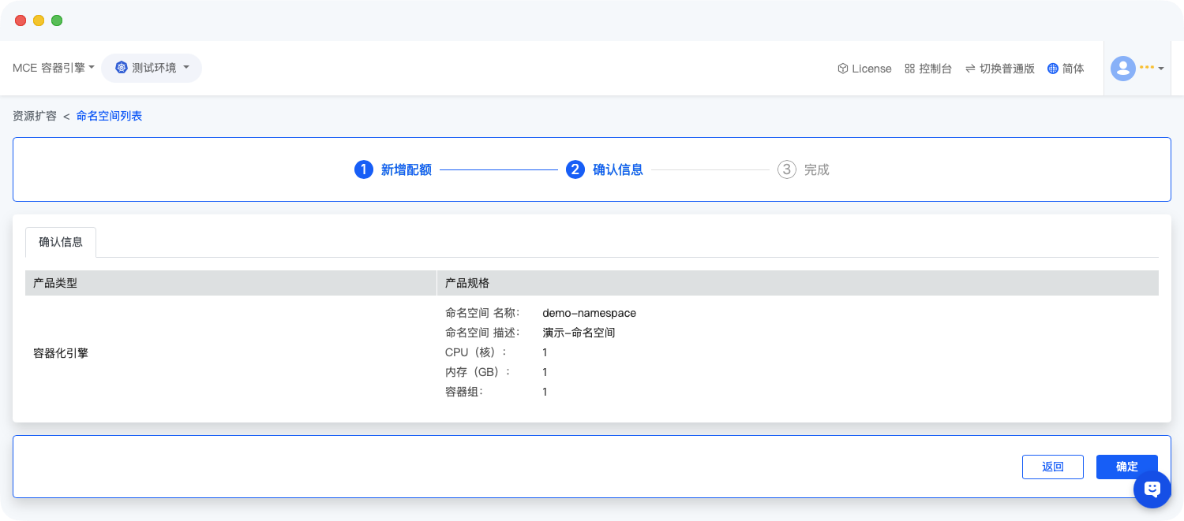The height and width of the screenshot is (521, 1184).
Task: Click the 简体 language menu item
Action: coord(1073,69)
